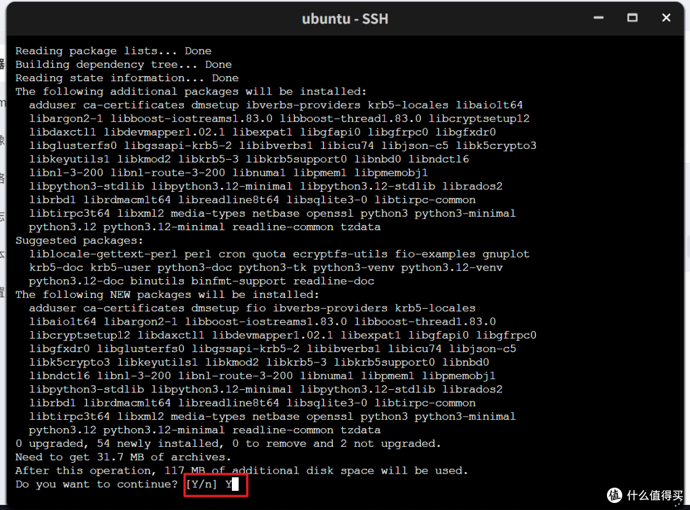690x510 pixels.
Task: Click 'ecryptfs-utils' in suggested packages
Action: [x=340, y=254]
